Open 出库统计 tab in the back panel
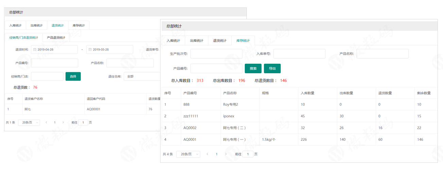 click(37, 25)
